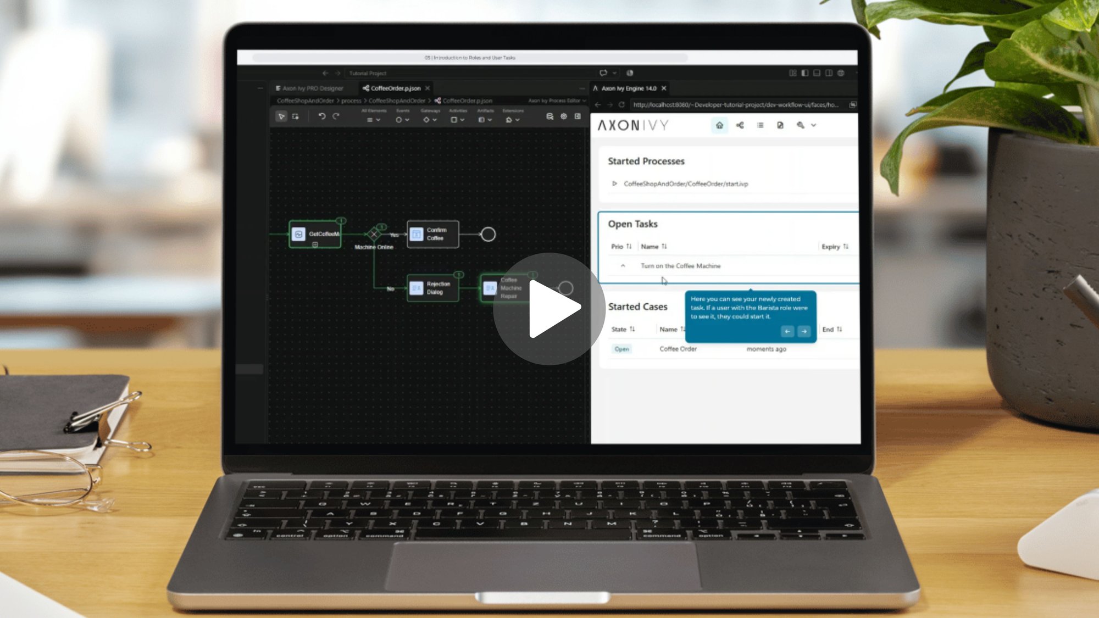Screen dimensions: 1099x618
Task: Open the Events palette dropdown
Action: coord(402,119)
